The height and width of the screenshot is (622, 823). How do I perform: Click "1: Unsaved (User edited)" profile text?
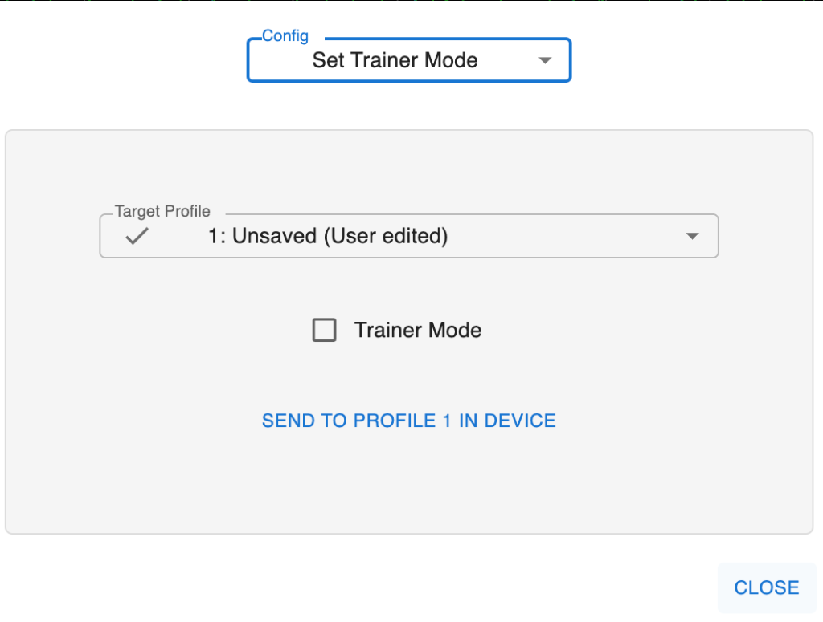(x=327, y=236)
